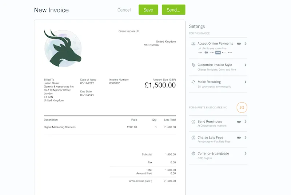The height and width of the screenshot is (195, 291).
Task: Click the Charge Late Fees icon
Action: 194,138
